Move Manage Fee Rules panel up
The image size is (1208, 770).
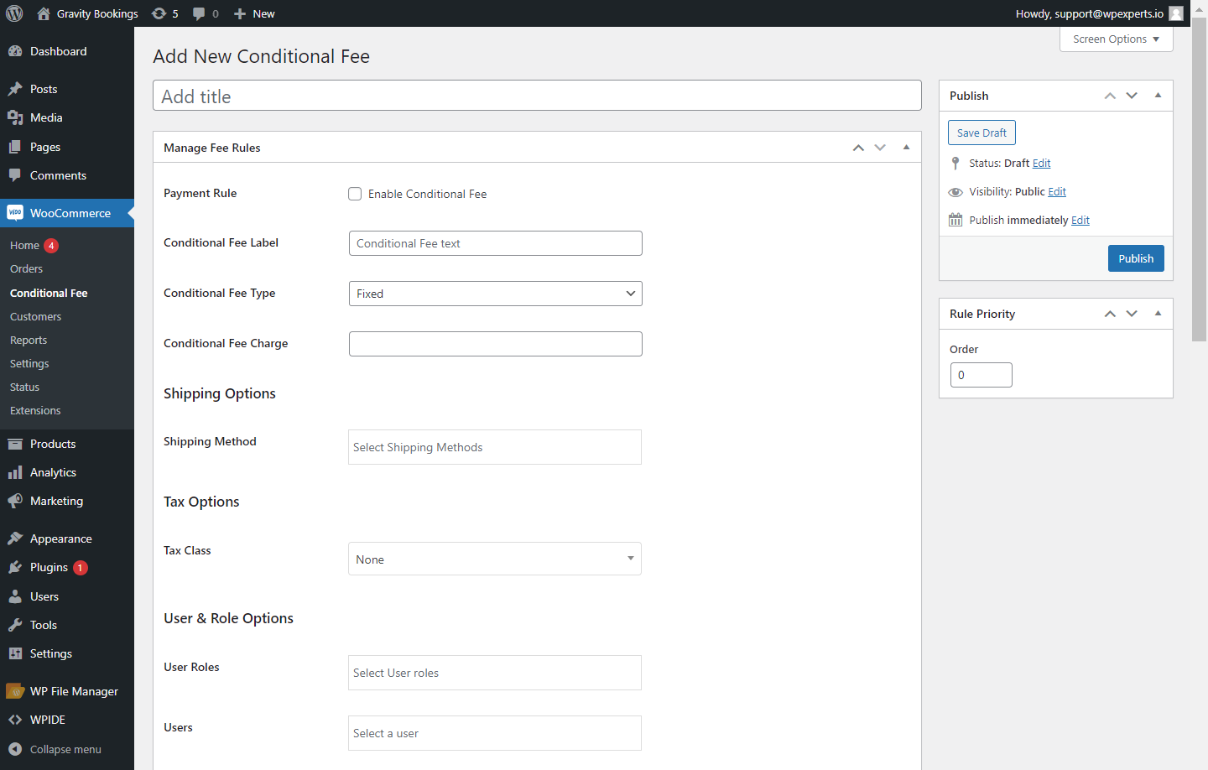click(858, 148)
